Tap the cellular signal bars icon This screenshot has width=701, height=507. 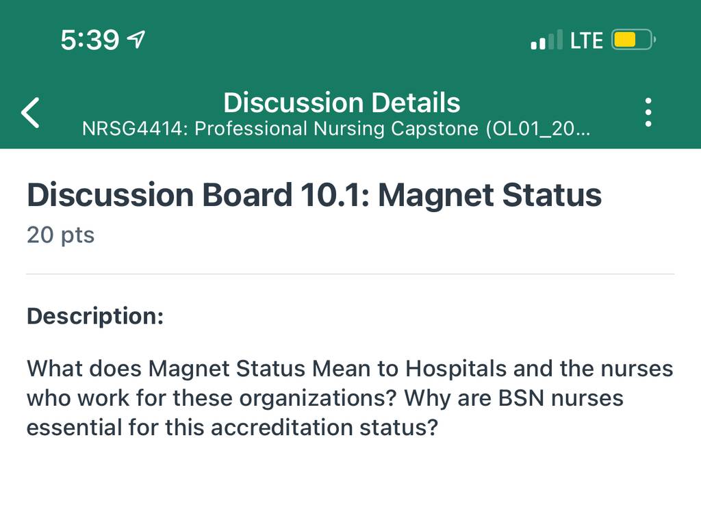[546, 40]
